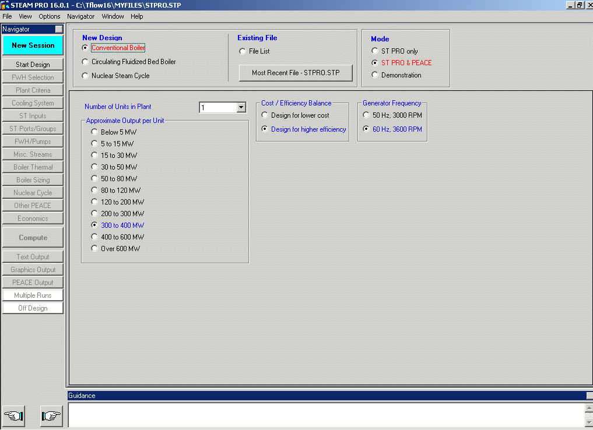The width and height of the screenshot is (593, 430).
Task: Click the Plant Criteria navigator button
Action: tap(33, 90)
